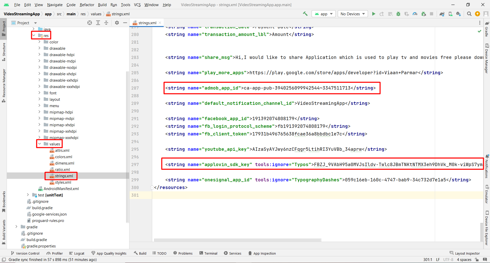Open the VCS menu
The height and width of the screenshot is (263, 490).
point(137,5)
